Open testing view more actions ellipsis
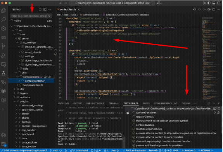The width and height of the screenshot is (223, 152). [x=50, y=10]
